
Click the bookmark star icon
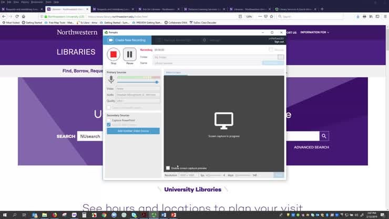pyautogui.click(x=271, y=16)
